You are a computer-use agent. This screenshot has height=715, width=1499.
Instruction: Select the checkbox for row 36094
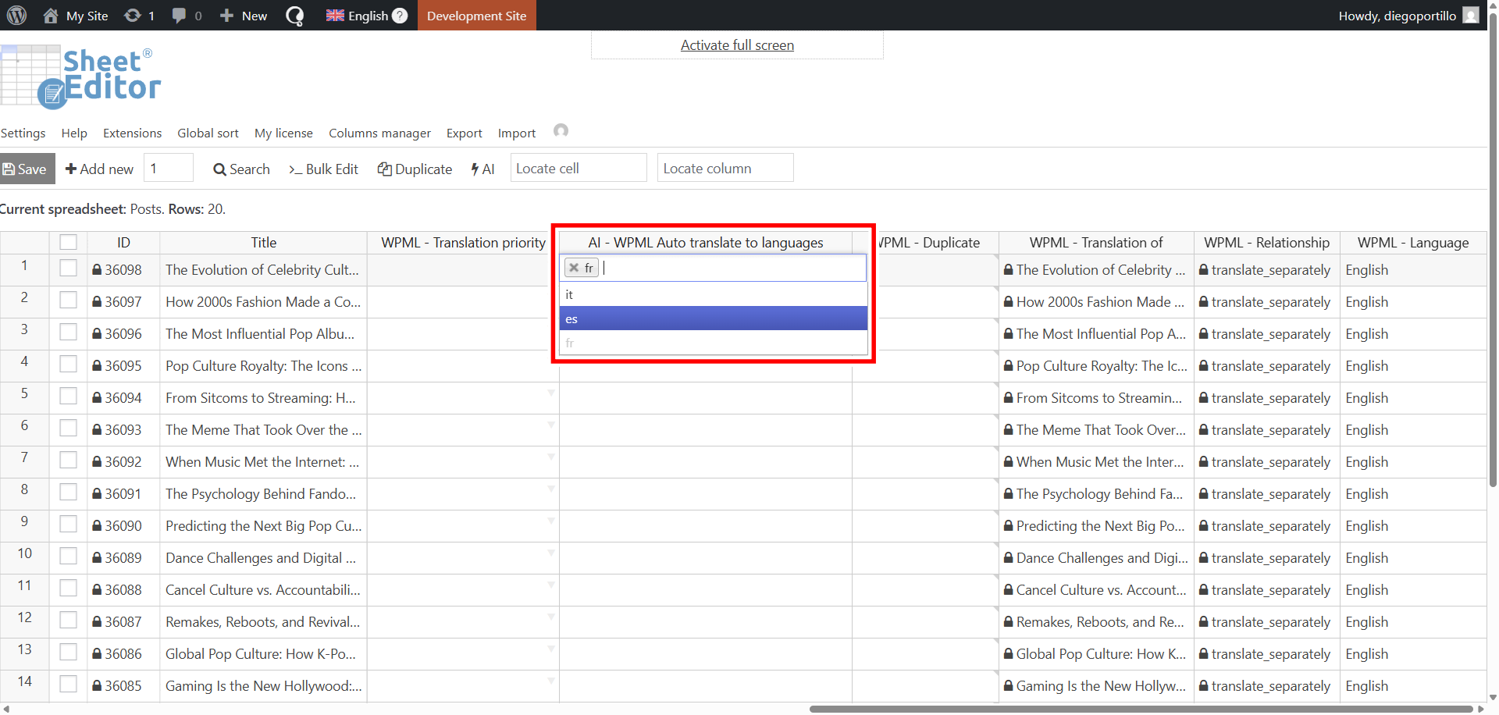pyautogui.click(x=69, y=397)
